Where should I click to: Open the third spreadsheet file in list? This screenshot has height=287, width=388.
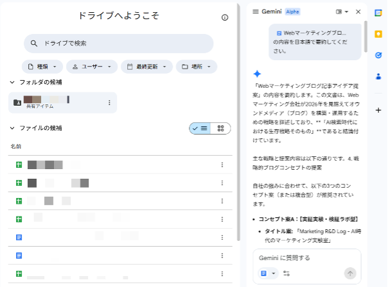[x=120, y=201]
